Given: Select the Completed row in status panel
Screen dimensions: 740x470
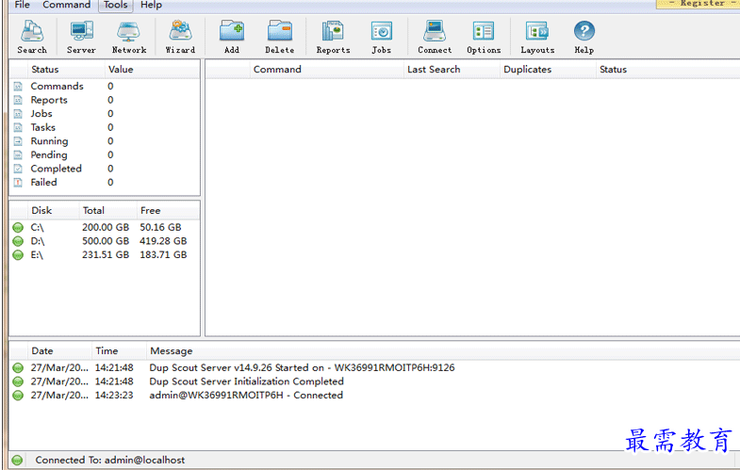Looking at the screenshot, I should (105, 169).
